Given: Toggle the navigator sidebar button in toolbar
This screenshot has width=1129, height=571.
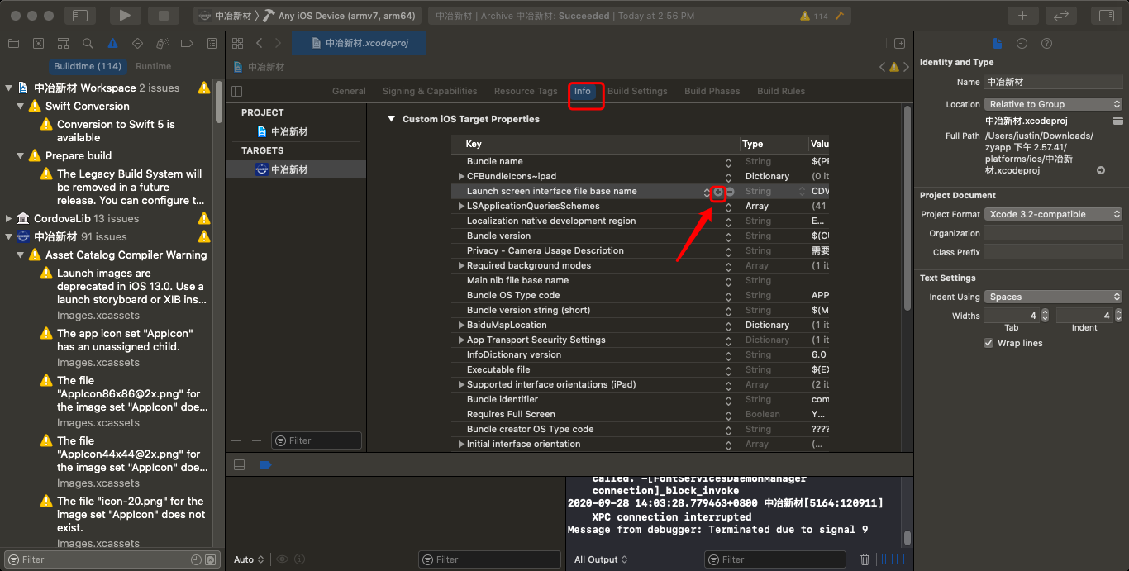Looking at the screenshot, I should pyautogui.click(x=80, y=15).
